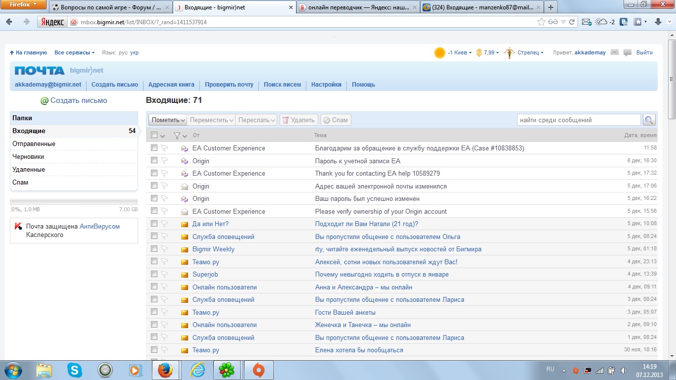
Task: Click the Windows Start orb
Action: click(12, 370)
